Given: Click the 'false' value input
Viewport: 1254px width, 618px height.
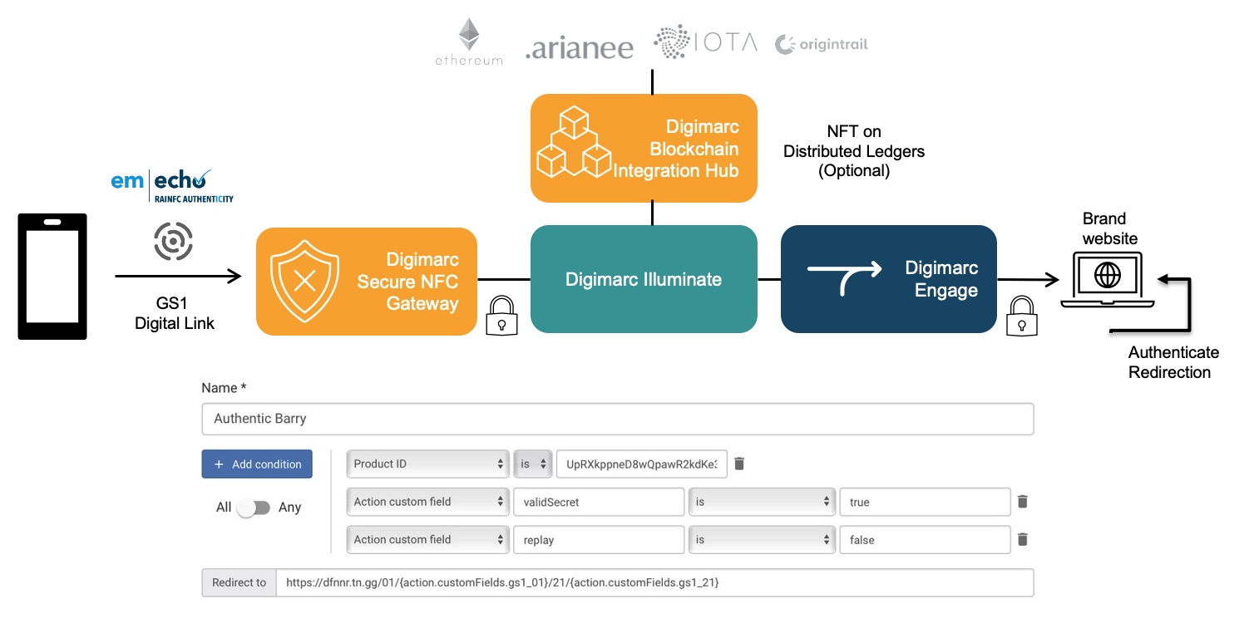Looking at the screenshot, I should pyautogui.click(x=925, y=539).
